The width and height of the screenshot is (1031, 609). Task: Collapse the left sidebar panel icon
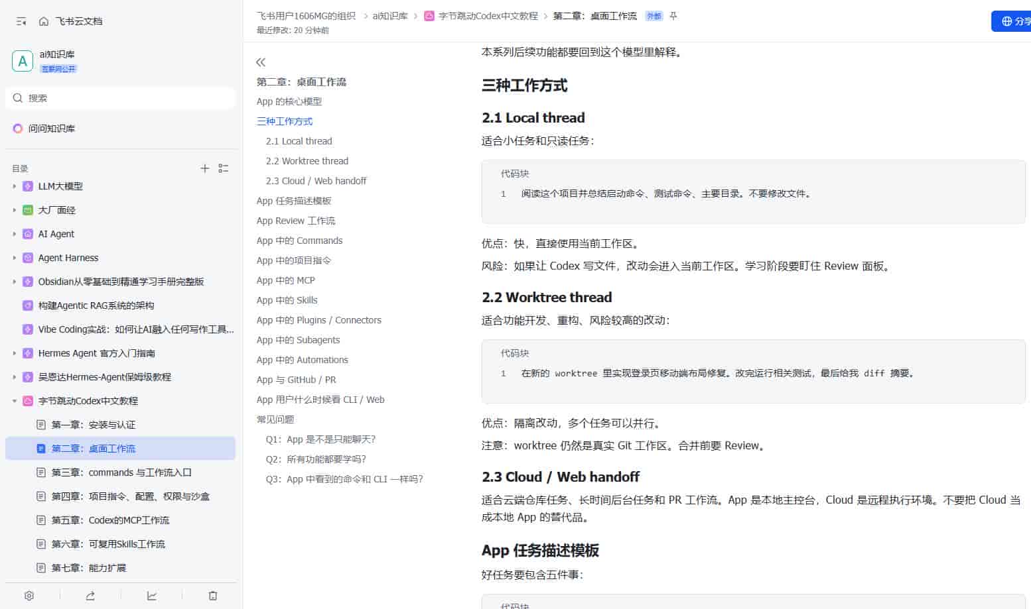pyautogui.click(x=21, y=21)
